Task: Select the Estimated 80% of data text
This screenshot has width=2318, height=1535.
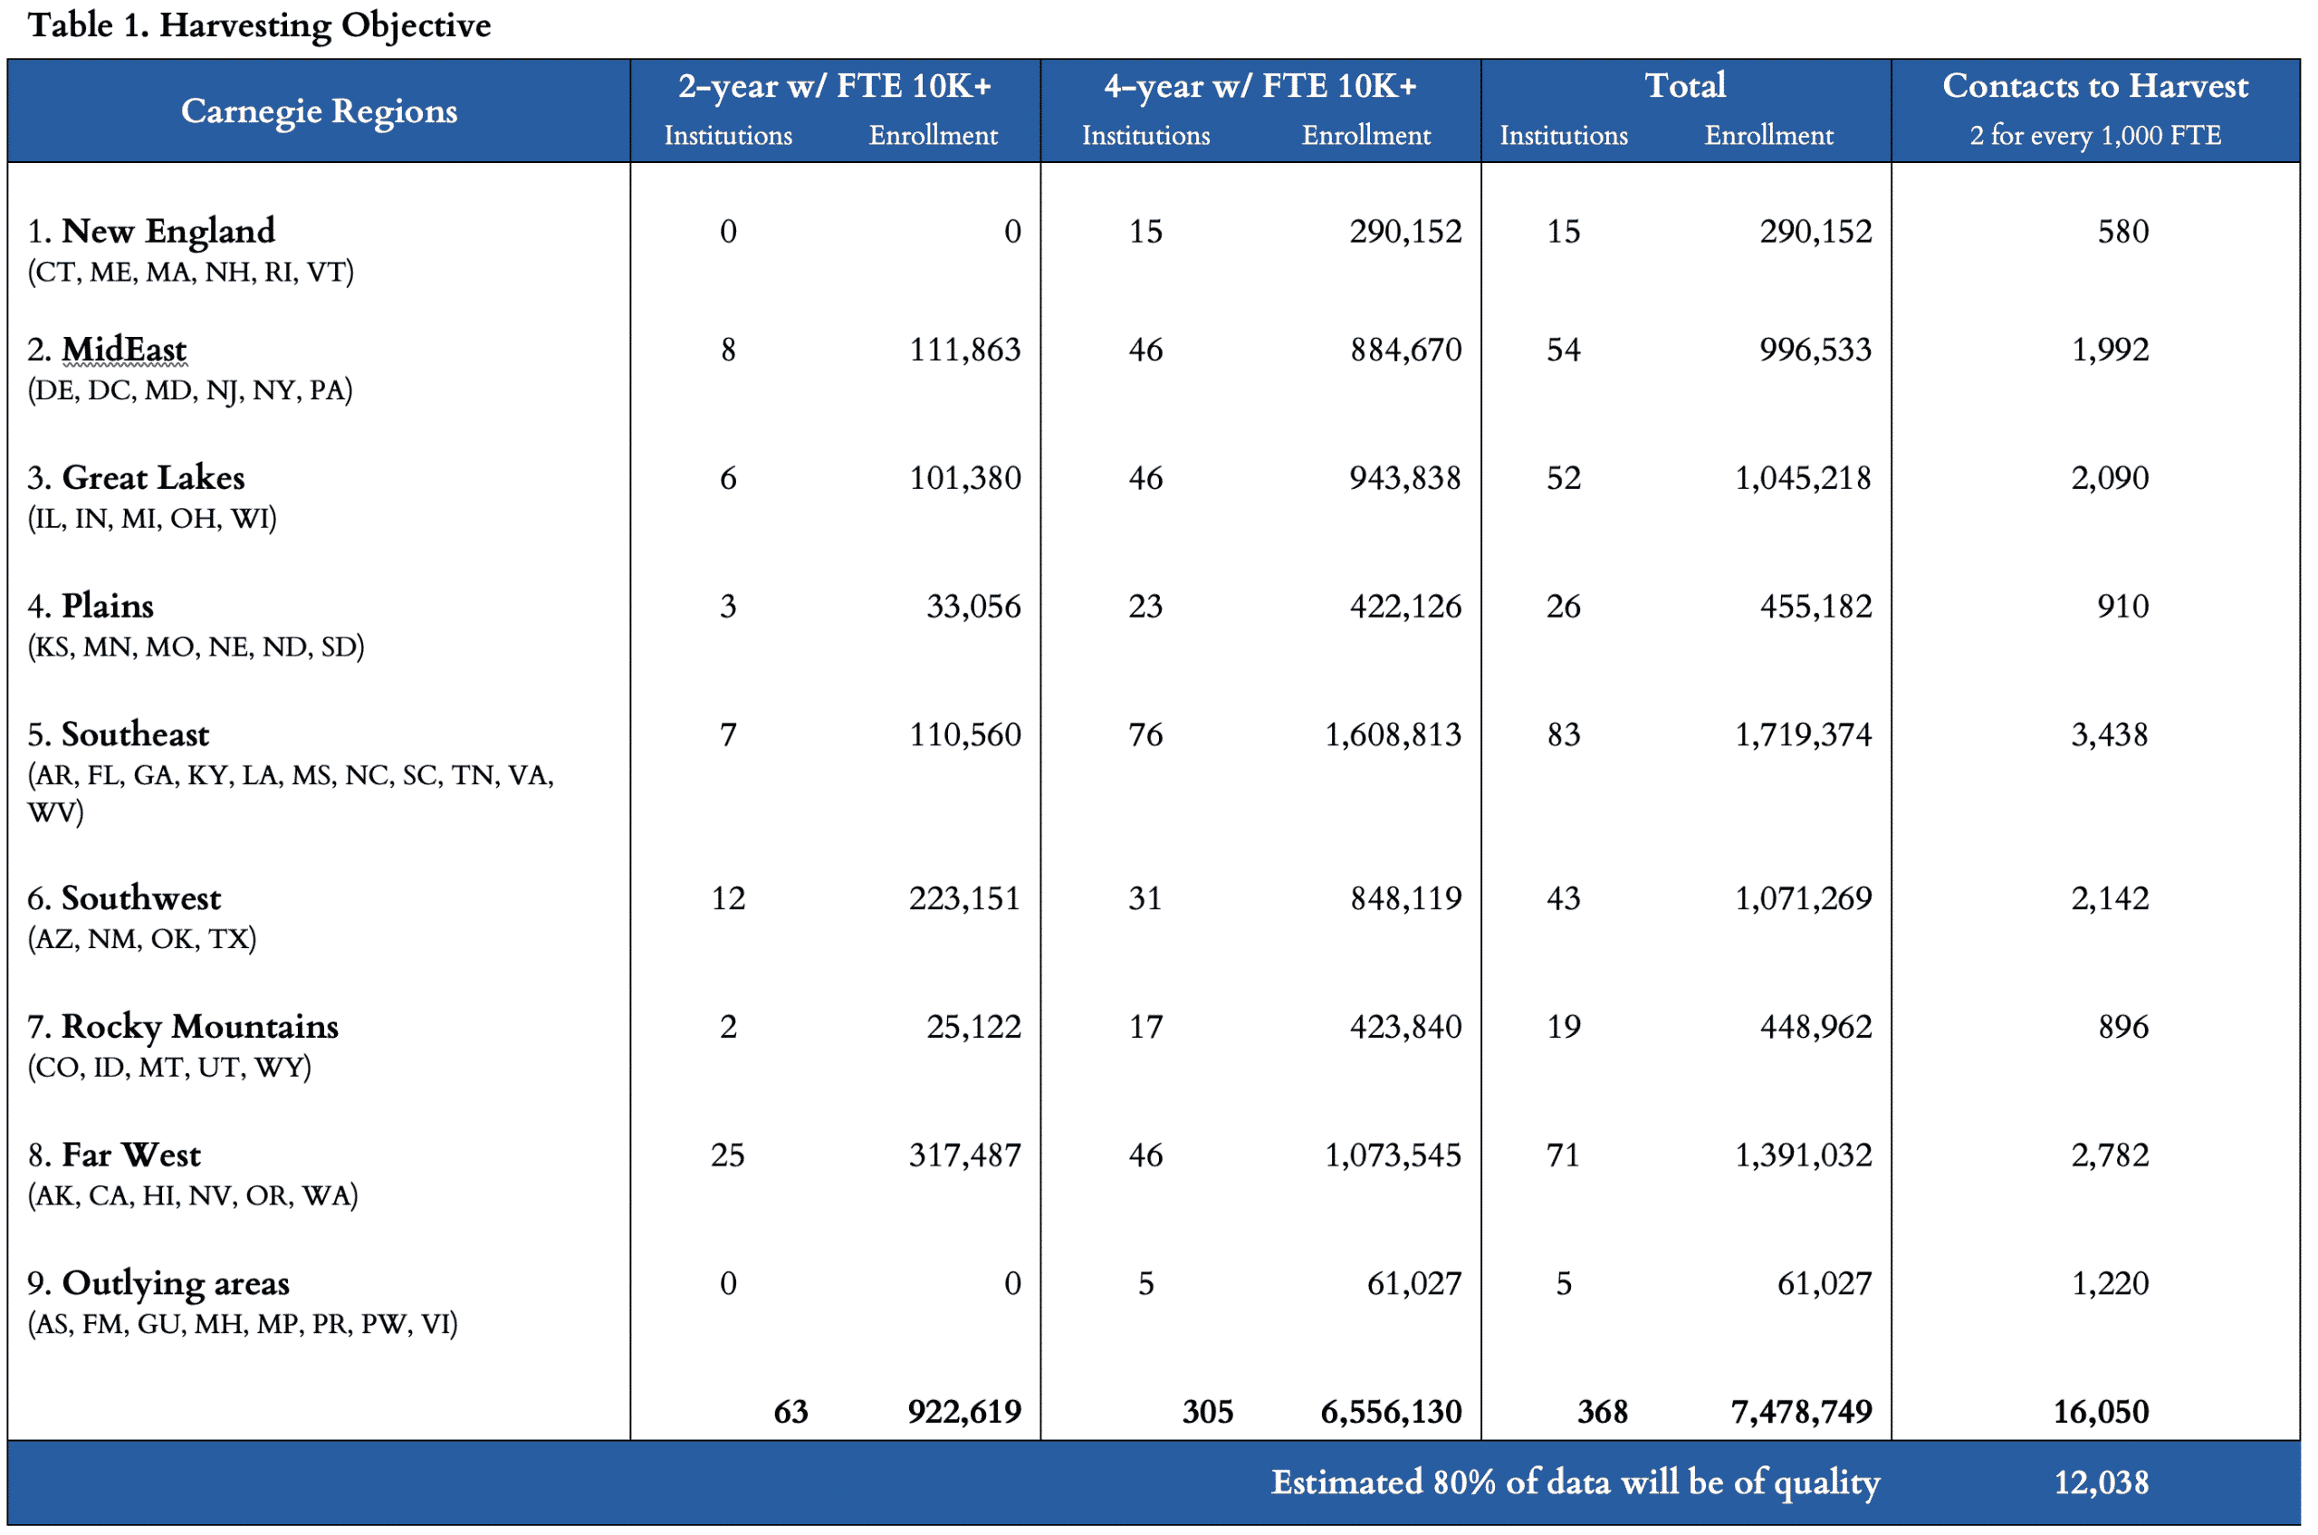Action: click(x=1574, y=1482)
